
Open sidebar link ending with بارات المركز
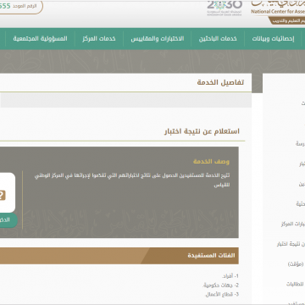tap(293, 224)
